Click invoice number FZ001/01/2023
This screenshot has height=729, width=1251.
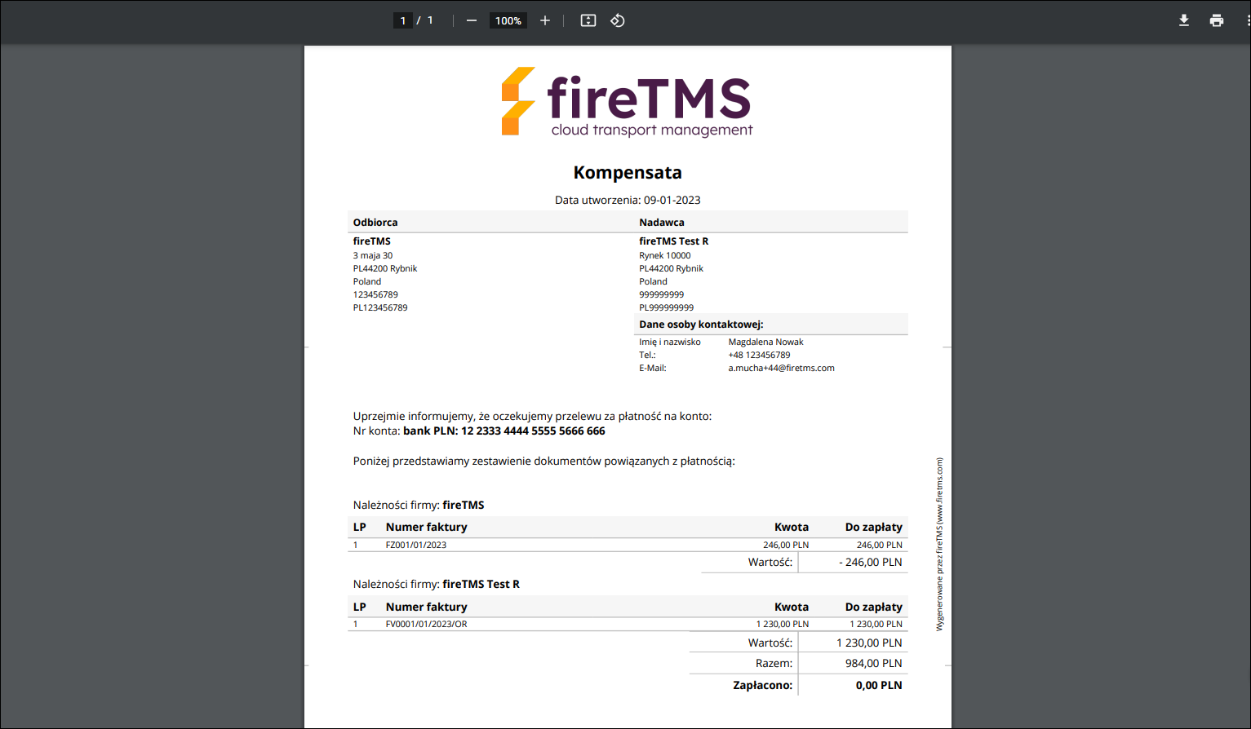pyautogui.click(x=416, y=545)
